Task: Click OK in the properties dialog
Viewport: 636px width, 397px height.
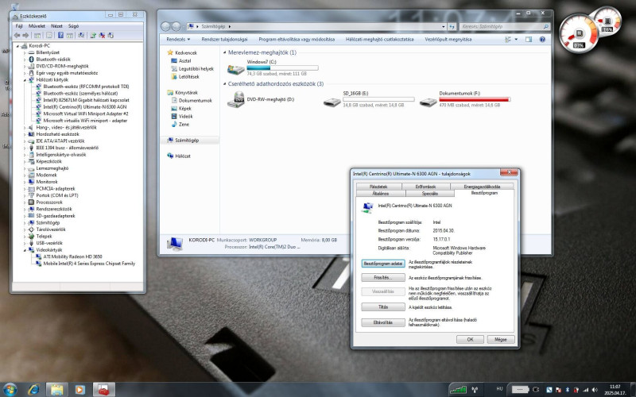Action: [x=470, y=340]
